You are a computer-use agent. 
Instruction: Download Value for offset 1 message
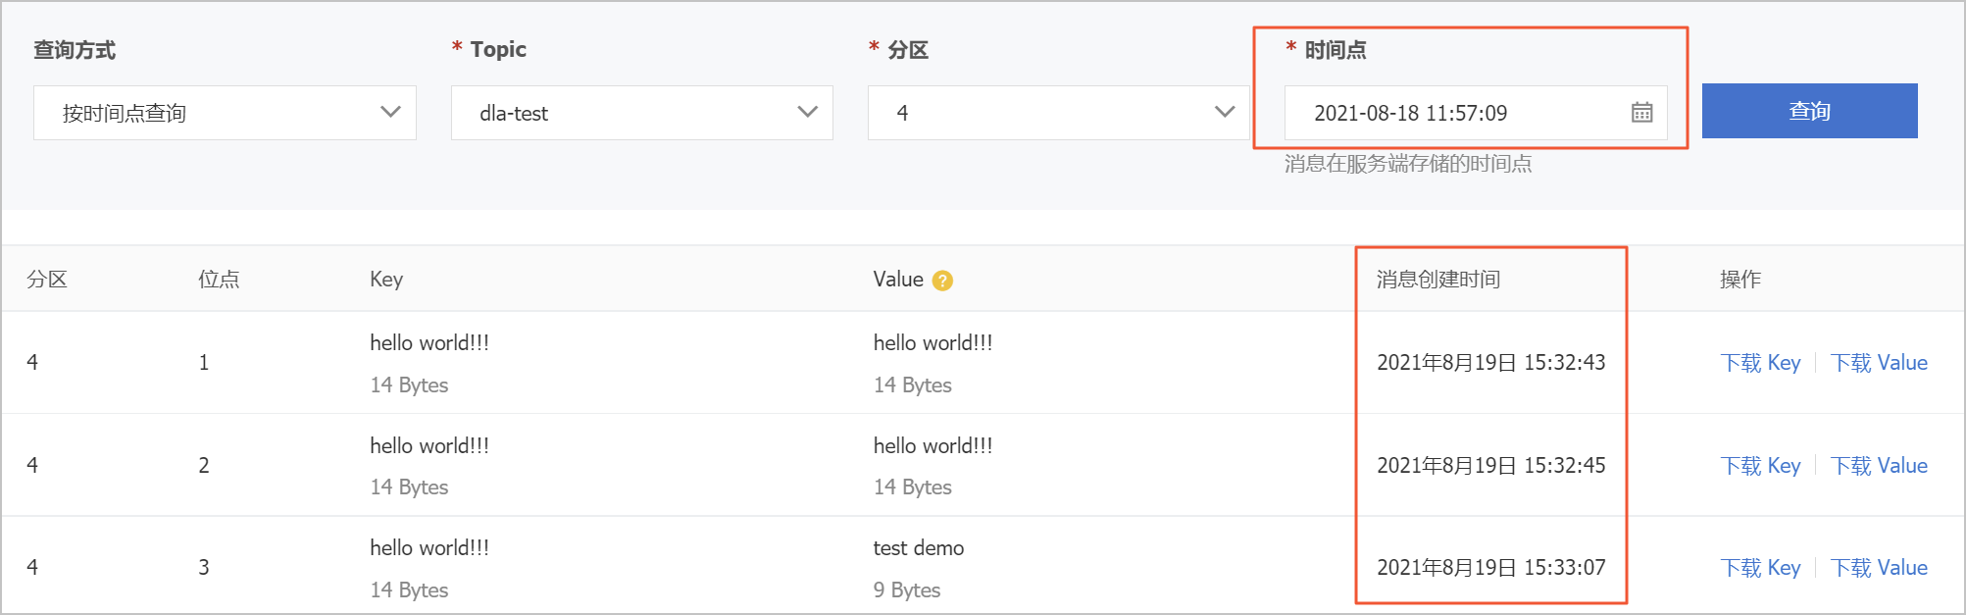1879,363
